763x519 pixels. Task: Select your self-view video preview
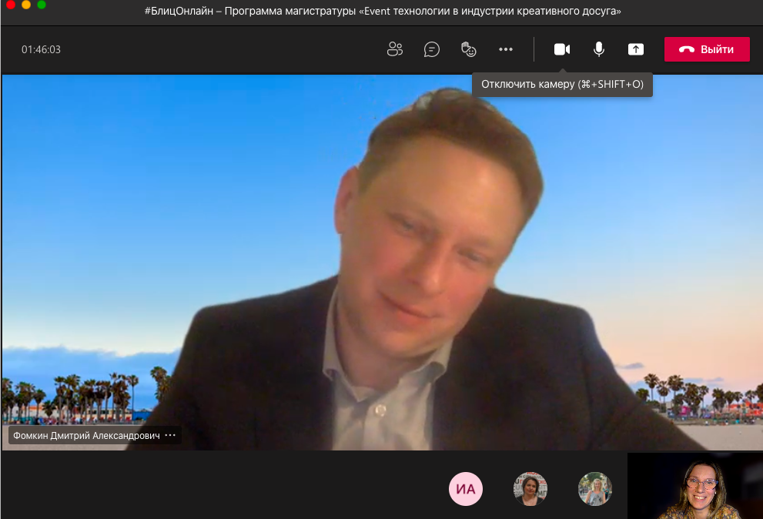click(x=694, y=486)
